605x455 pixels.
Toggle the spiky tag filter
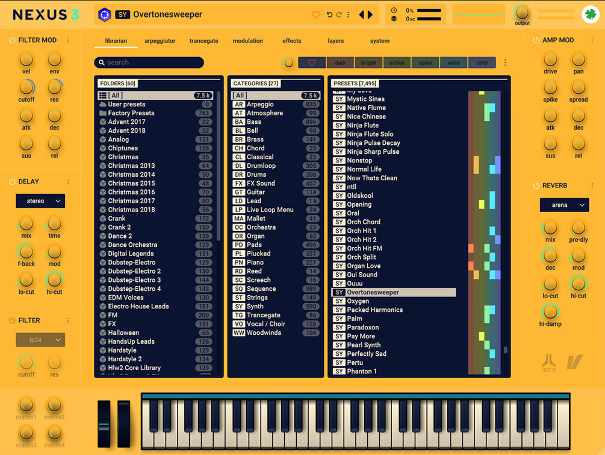click(x=425, y=63)
